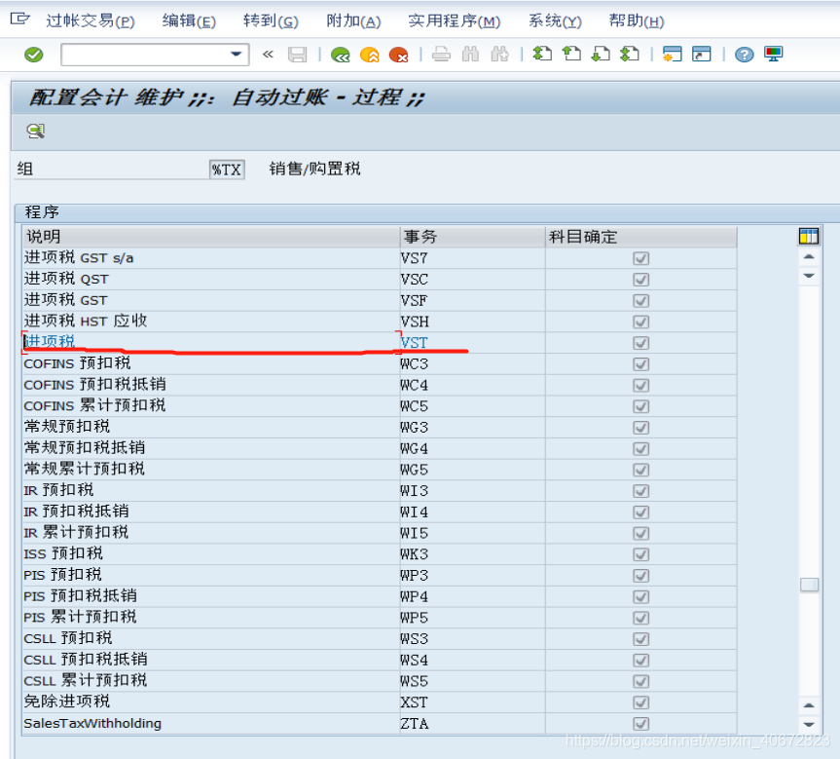Click the Create New Session icon
The image size is (840, 759).
coord(672,55)
